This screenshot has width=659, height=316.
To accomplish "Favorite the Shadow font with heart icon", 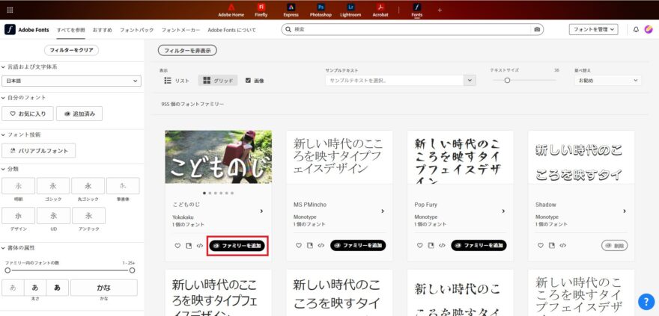I will click(541, 246).
